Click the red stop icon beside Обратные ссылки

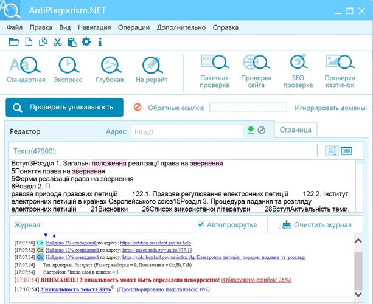[x=138, y=107]
